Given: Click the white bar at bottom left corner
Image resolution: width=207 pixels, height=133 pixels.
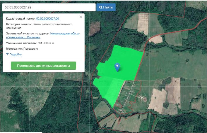Looking at the screenshot, I should click(x=21, y=132).
